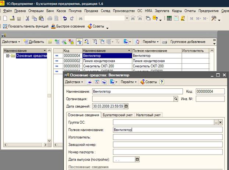Click the Save icon in main toolbar
This screenshot has width=229, height=170.
pyautogui.click(x=19, y=18)
